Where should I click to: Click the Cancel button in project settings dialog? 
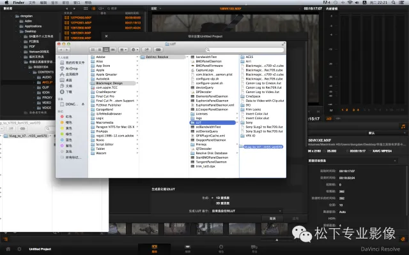pyautogui.click(x=272, y=219)
